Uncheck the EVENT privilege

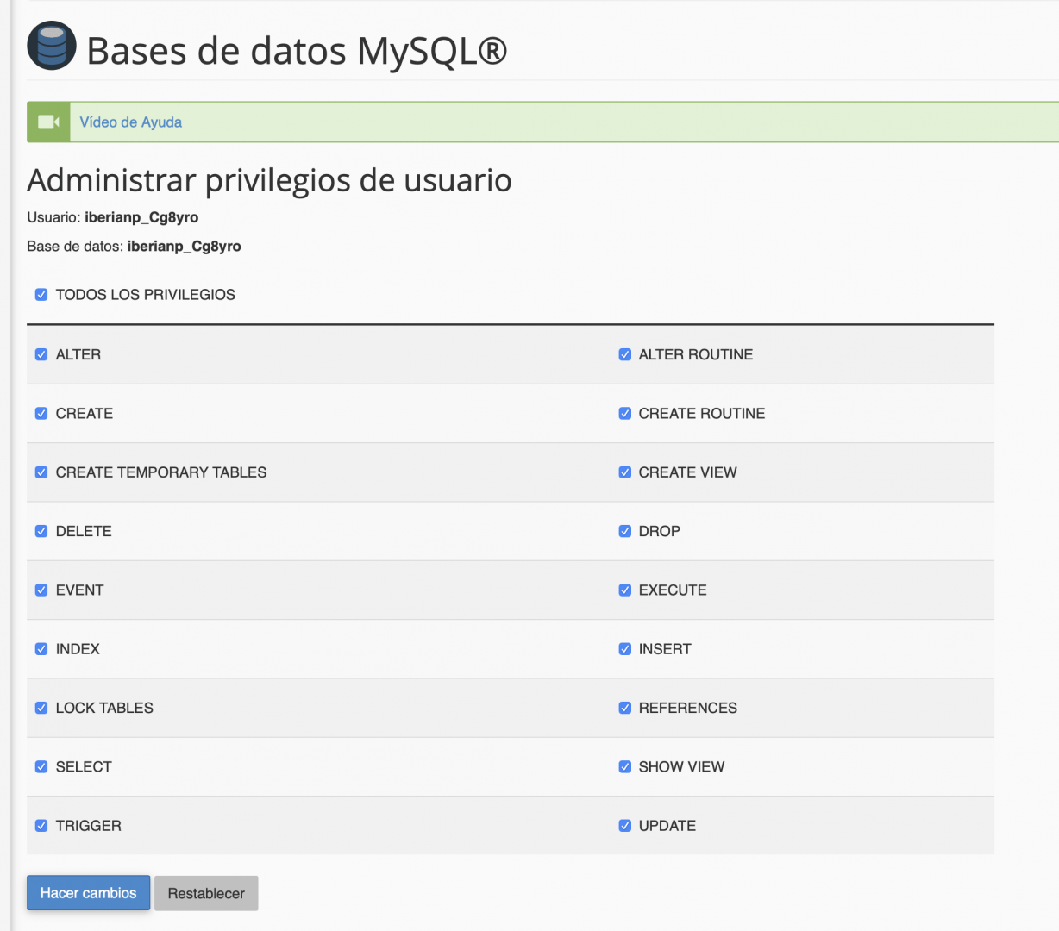tap(41, 590)
